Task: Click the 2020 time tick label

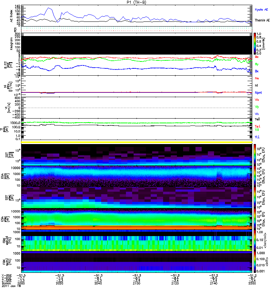Action: point(59,283)
